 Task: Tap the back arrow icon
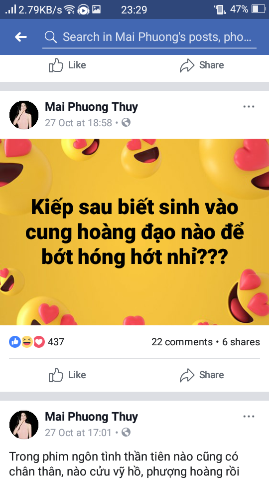coord(21,37)
